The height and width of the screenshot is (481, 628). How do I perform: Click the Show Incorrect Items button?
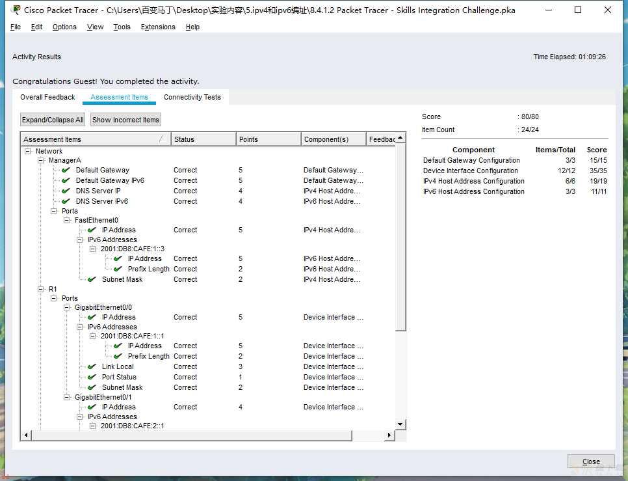point(125,120)
